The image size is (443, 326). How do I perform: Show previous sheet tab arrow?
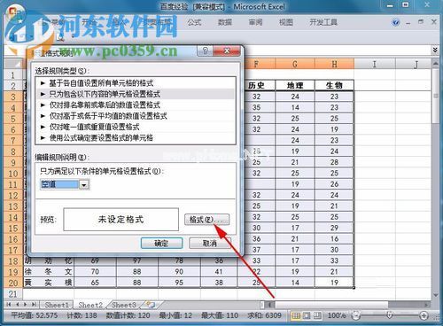(x=17, y=305)
